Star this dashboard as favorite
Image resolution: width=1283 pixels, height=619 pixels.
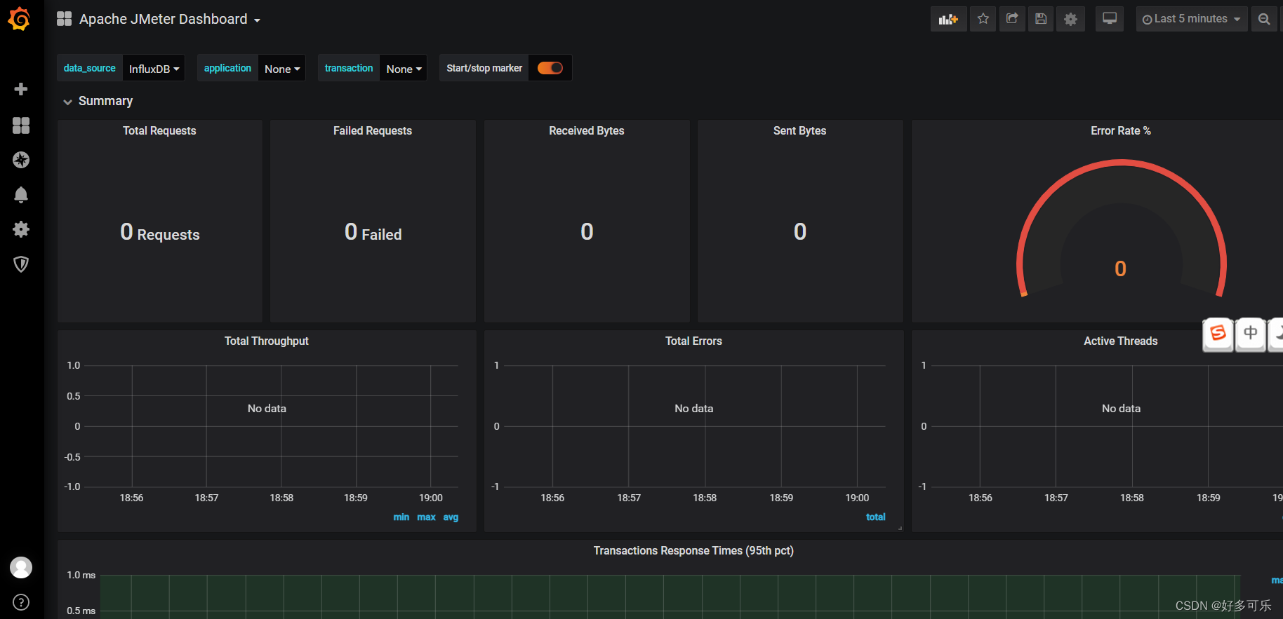pyautogui.click(x=983, y=19)
